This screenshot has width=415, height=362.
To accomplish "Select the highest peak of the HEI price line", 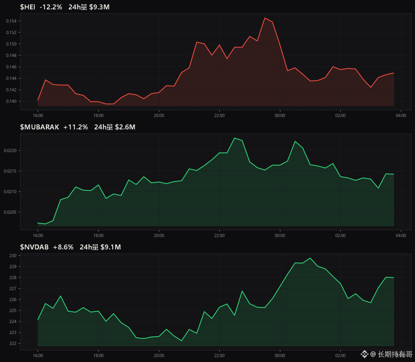I will pos(265,18).
